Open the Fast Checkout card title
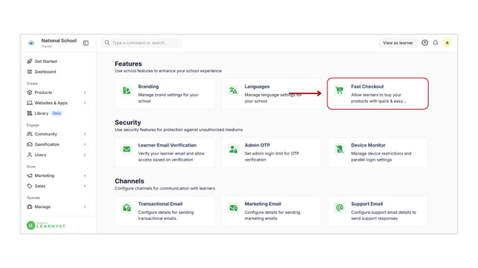The image size is (478, 268). click(367, 87)
